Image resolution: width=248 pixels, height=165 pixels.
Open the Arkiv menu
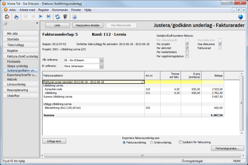[x=13, y=10]
